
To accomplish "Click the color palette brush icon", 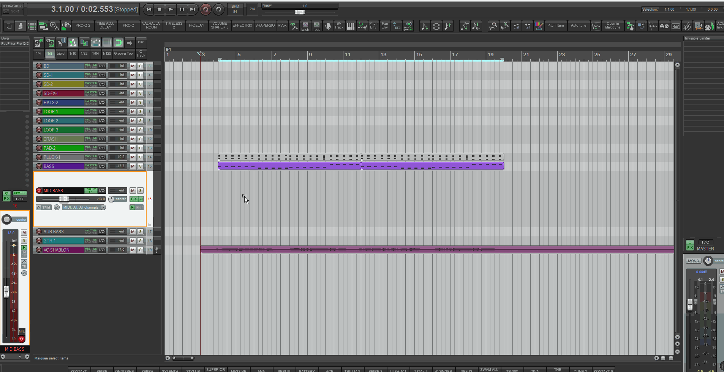I will 539,26.
